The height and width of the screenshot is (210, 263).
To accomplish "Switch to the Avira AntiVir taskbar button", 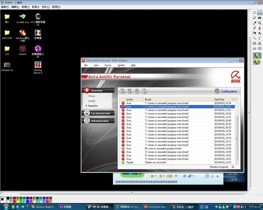I will tap(156, 207).
